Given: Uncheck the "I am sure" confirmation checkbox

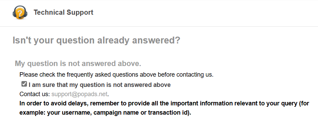Looking at the screenshot, I should (x=24, y=84).
